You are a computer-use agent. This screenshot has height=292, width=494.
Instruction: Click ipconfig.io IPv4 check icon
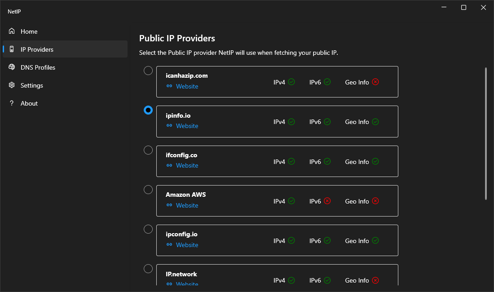click(x=291, y=240)
